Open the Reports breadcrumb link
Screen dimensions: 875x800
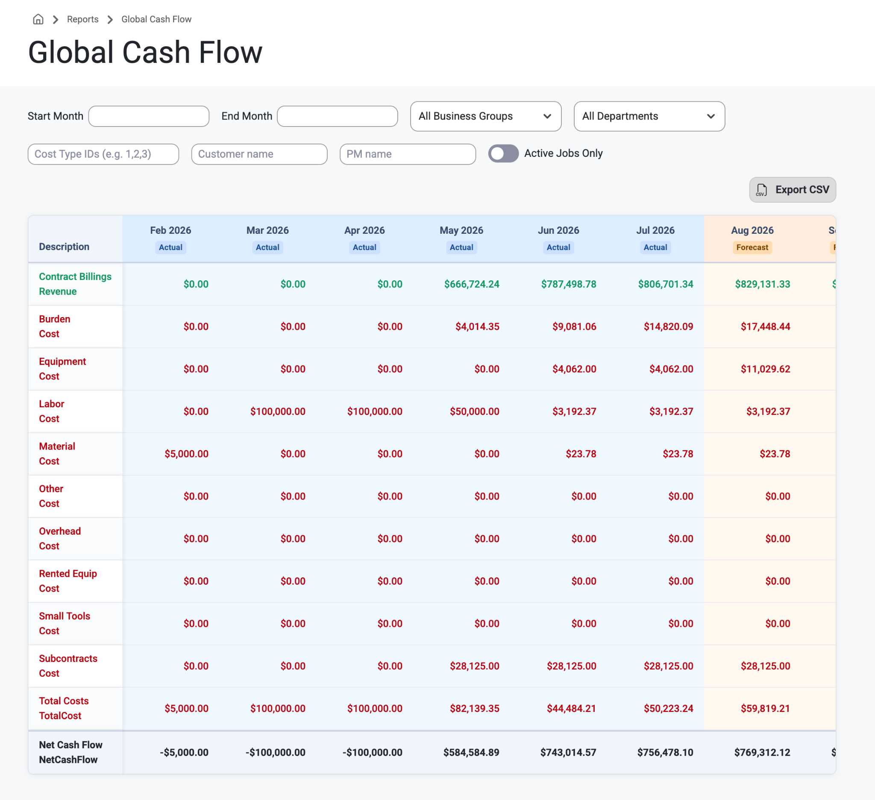pos(82,19)
